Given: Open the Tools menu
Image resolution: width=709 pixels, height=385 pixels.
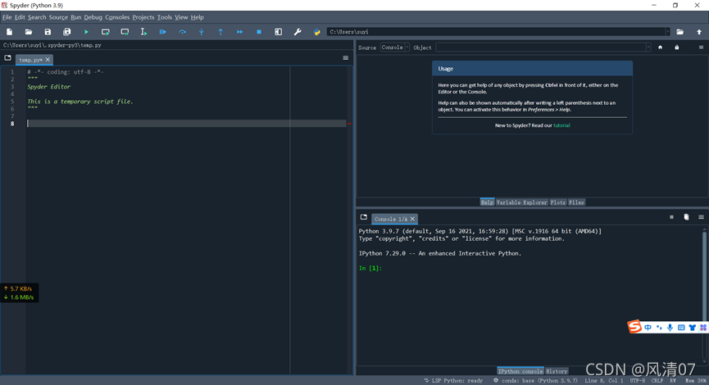Looking at the screenshot, I should click(x=164, y=17).
